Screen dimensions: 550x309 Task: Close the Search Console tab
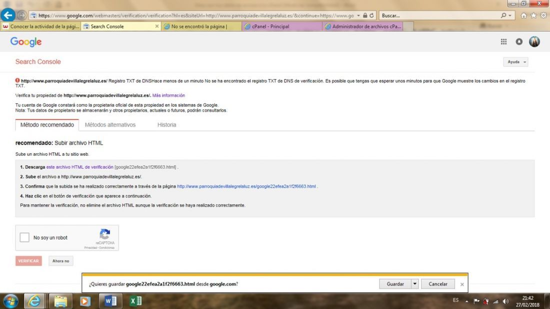point(157,26)
